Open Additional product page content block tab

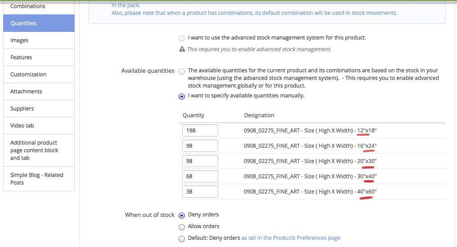click(34, 150)
